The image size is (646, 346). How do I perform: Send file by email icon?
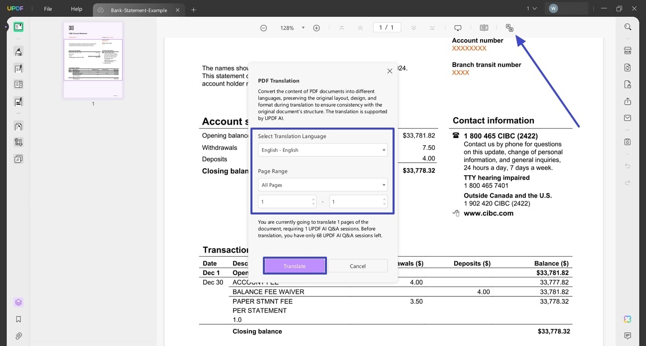(x=628, y=118)
